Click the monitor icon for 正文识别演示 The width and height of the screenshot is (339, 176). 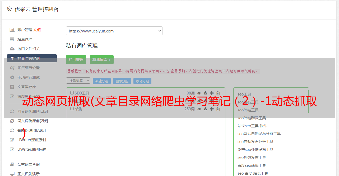click(x=12, y=174)
